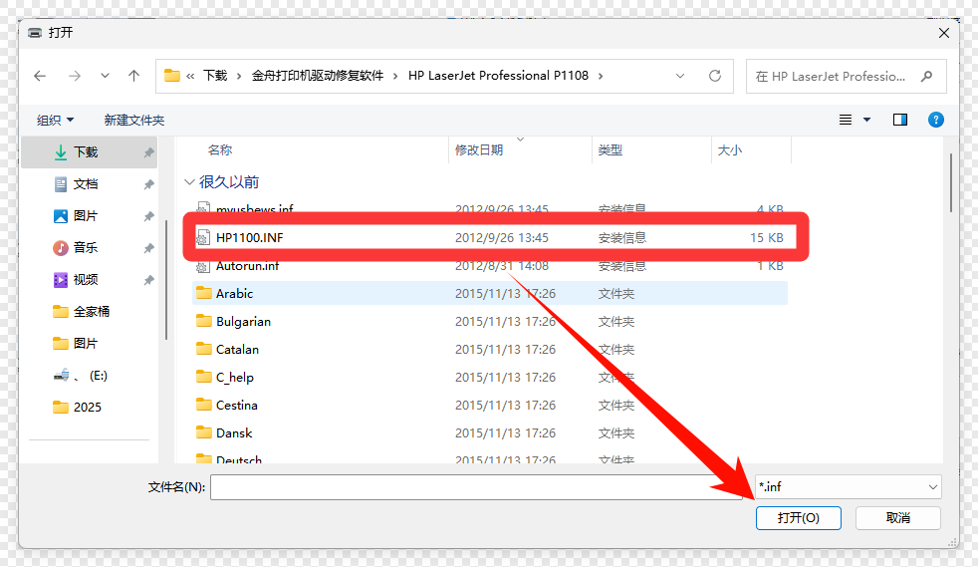The height and width of the screenshot is (567, 978).
Task: Click the view layout list icon
Action: click(846, 120)
